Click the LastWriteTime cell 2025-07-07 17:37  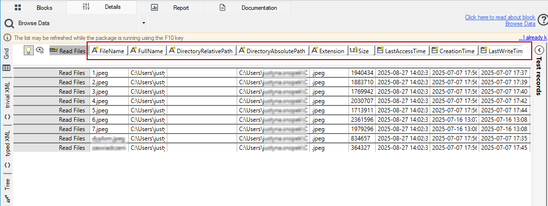[x=504, y=73]
